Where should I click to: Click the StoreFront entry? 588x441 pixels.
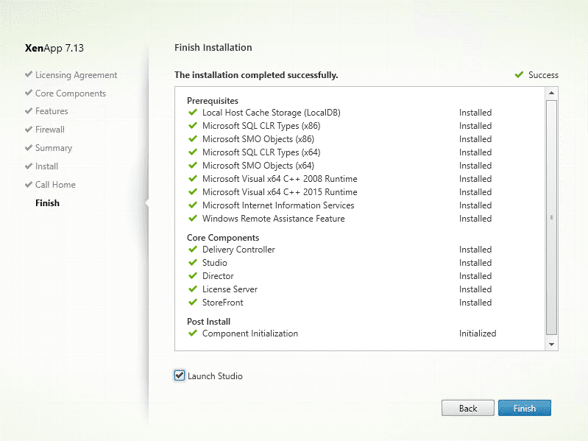coord(223,303)
